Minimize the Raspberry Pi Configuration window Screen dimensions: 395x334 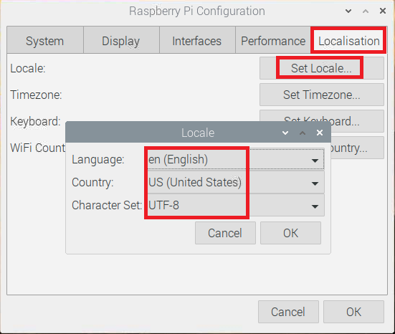pyautogui.click(x=348, y=11)
